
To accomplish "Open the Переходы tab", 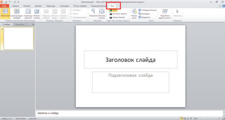I will coord(51,6).
